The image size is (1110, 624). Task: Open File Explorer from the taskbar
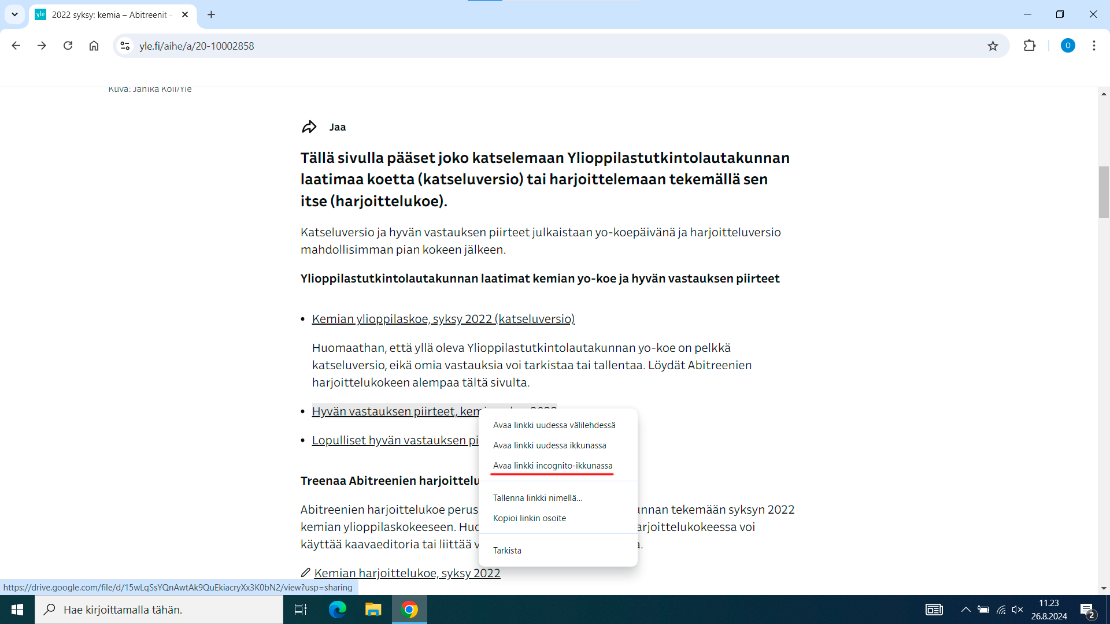click(x=373, y=610)
